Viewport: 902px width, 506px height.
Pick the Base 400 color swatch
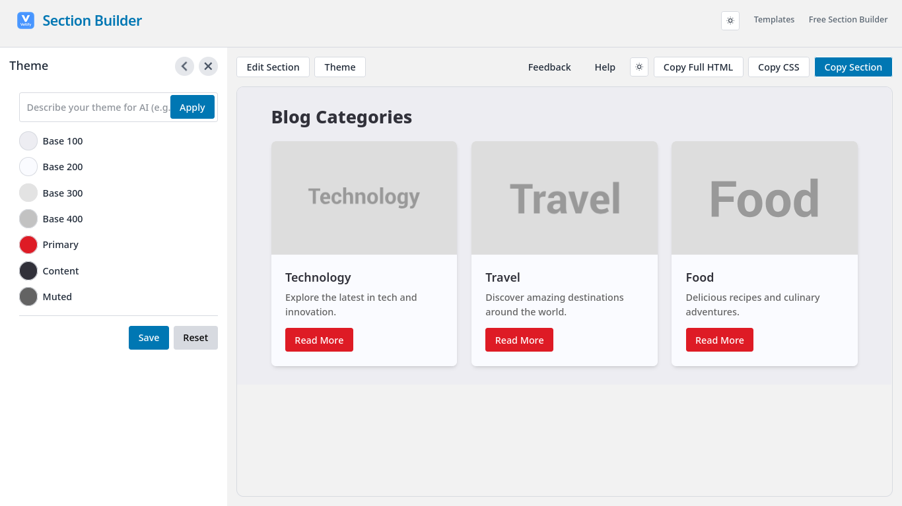click(28, 219)
